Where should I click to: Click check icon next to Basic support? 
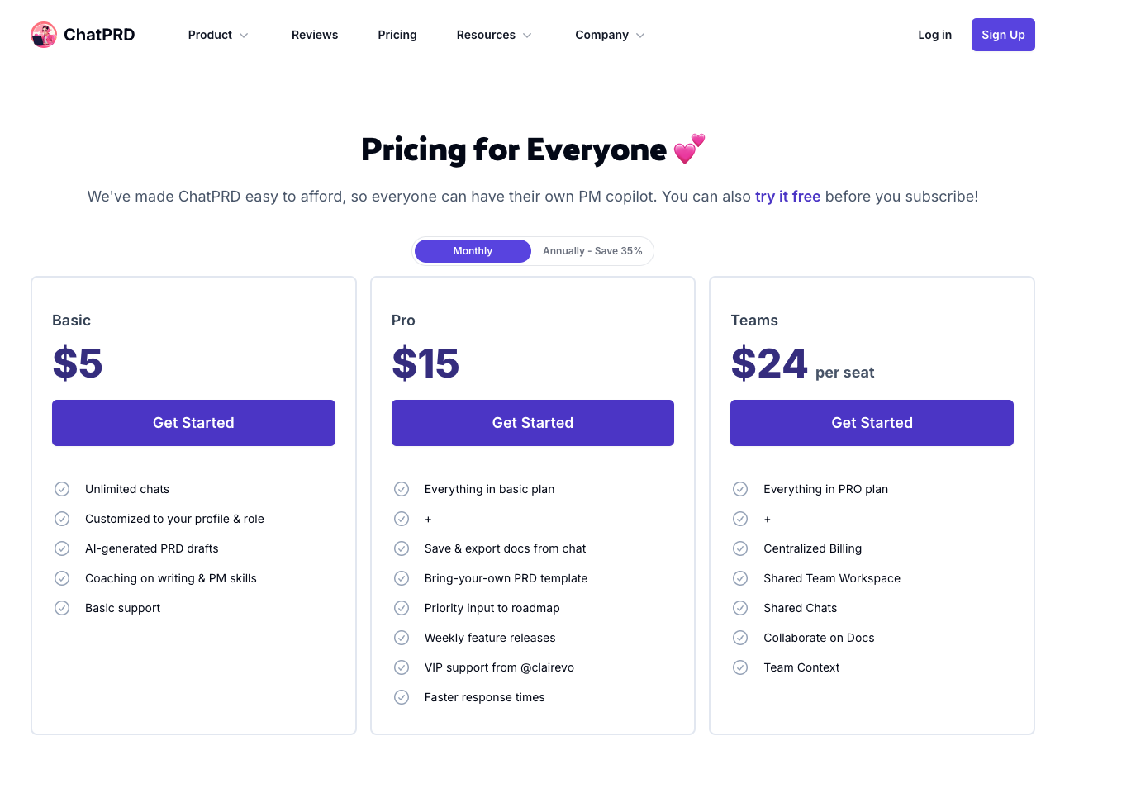pos(62,608)
